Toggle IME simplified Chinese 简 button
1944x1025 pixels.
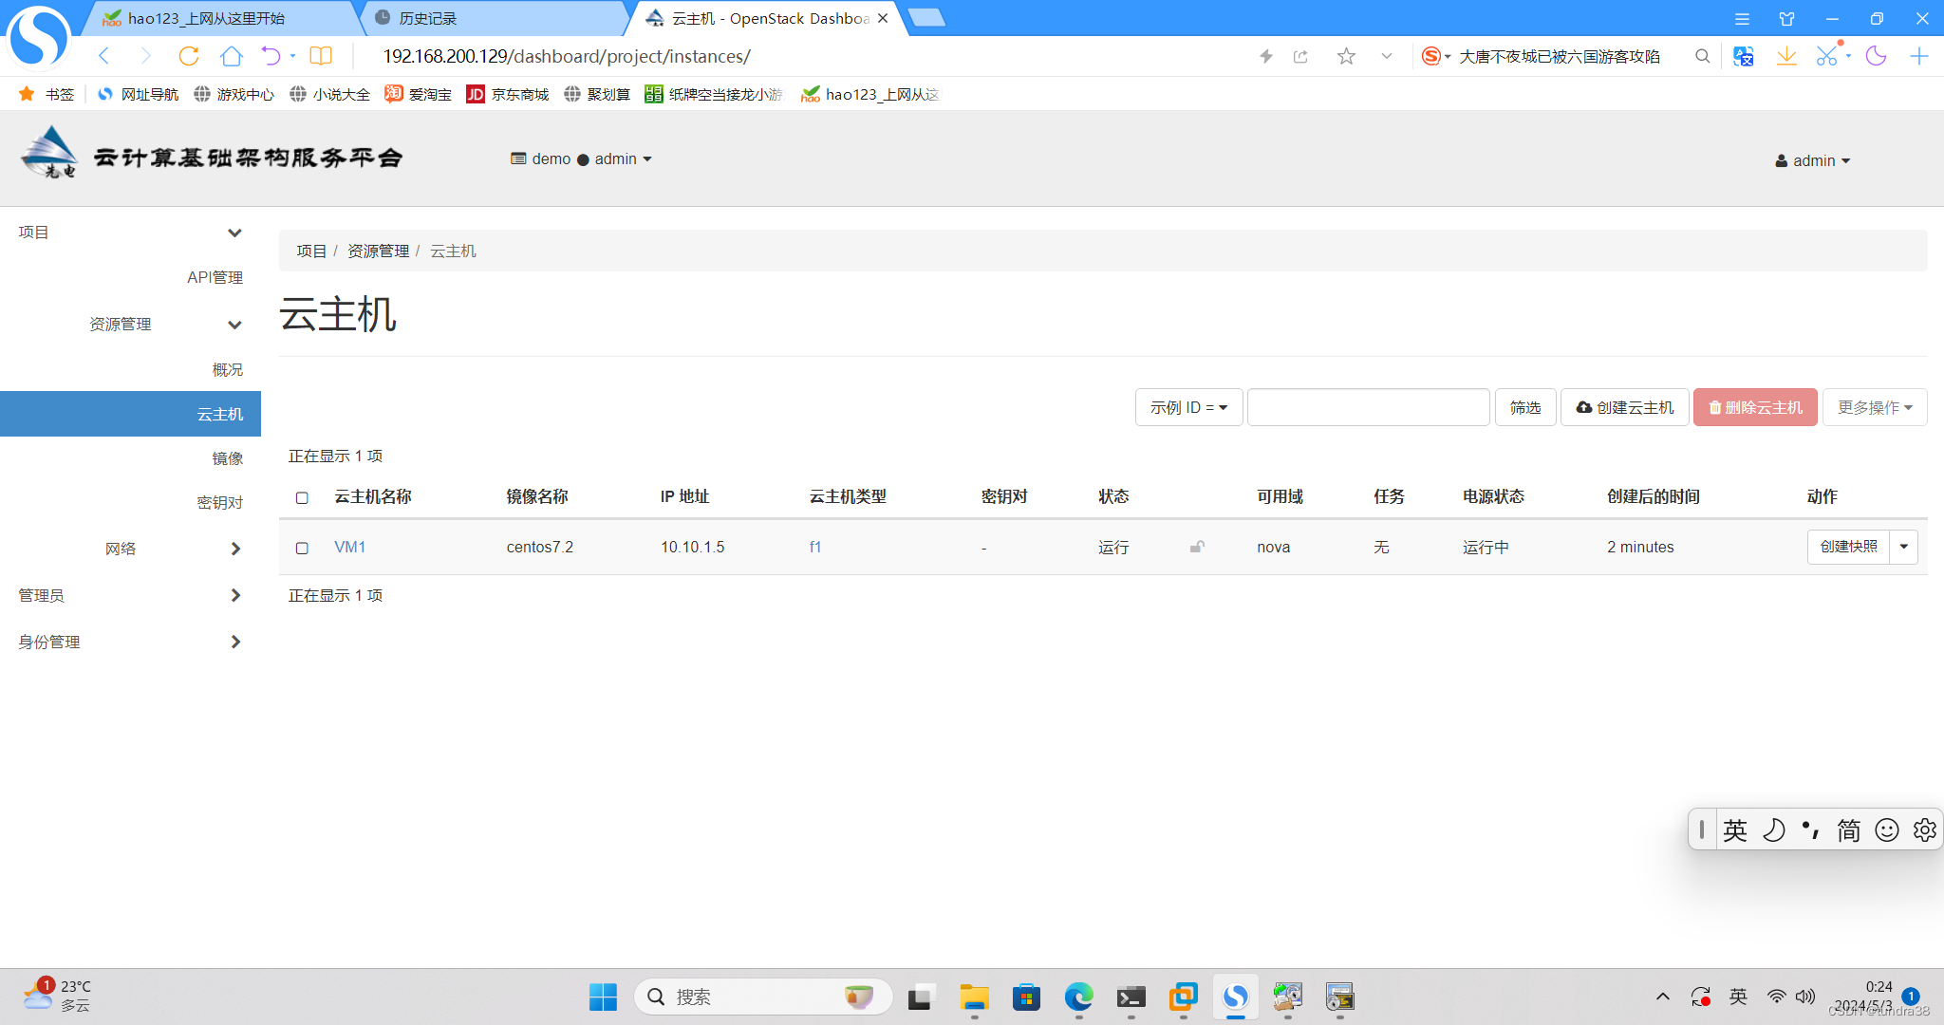tap(1848, 830)
